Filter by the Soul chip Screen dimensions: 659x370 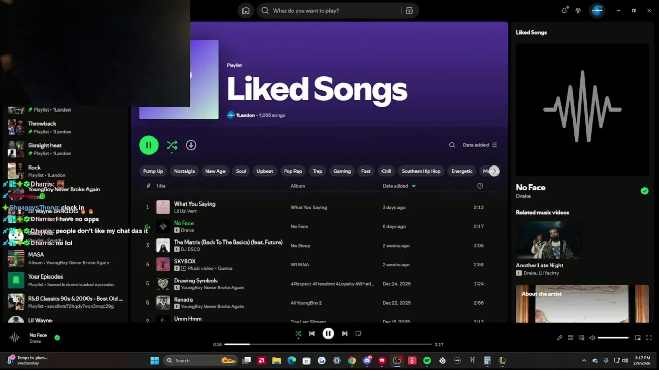241,171
